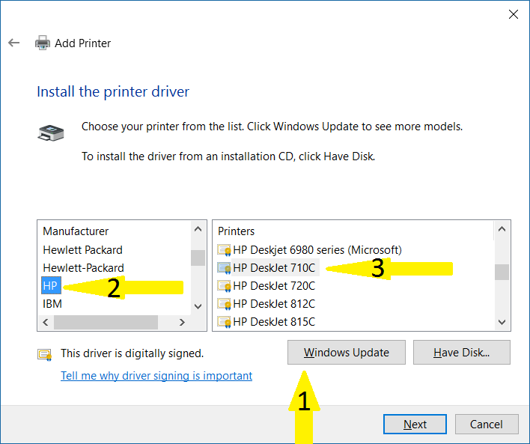The height and width of the screenshot is (444, 530).
Task: Click the digitally signed driver certificate icon
Action: 44,354
